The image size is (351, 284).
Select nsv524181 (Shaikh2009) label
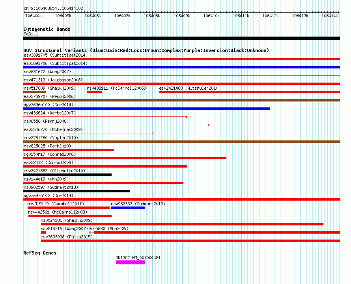click(x=67, y=220)
